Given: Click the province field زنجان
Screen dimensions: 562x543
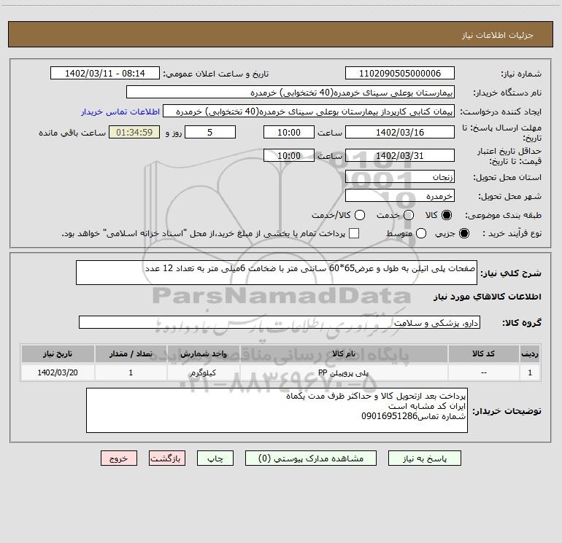Looking at the screenshot, I should tap(400, 176).
